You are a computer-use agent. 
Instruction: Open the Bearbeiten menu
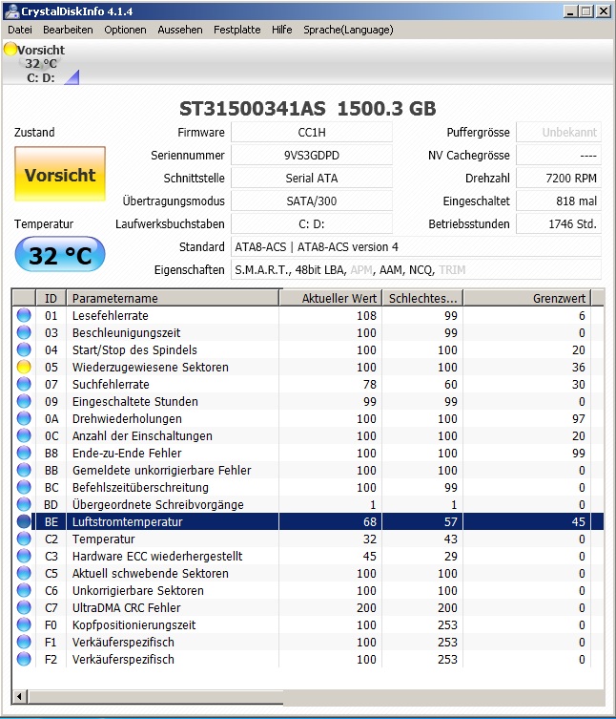(x=68, y=30)
